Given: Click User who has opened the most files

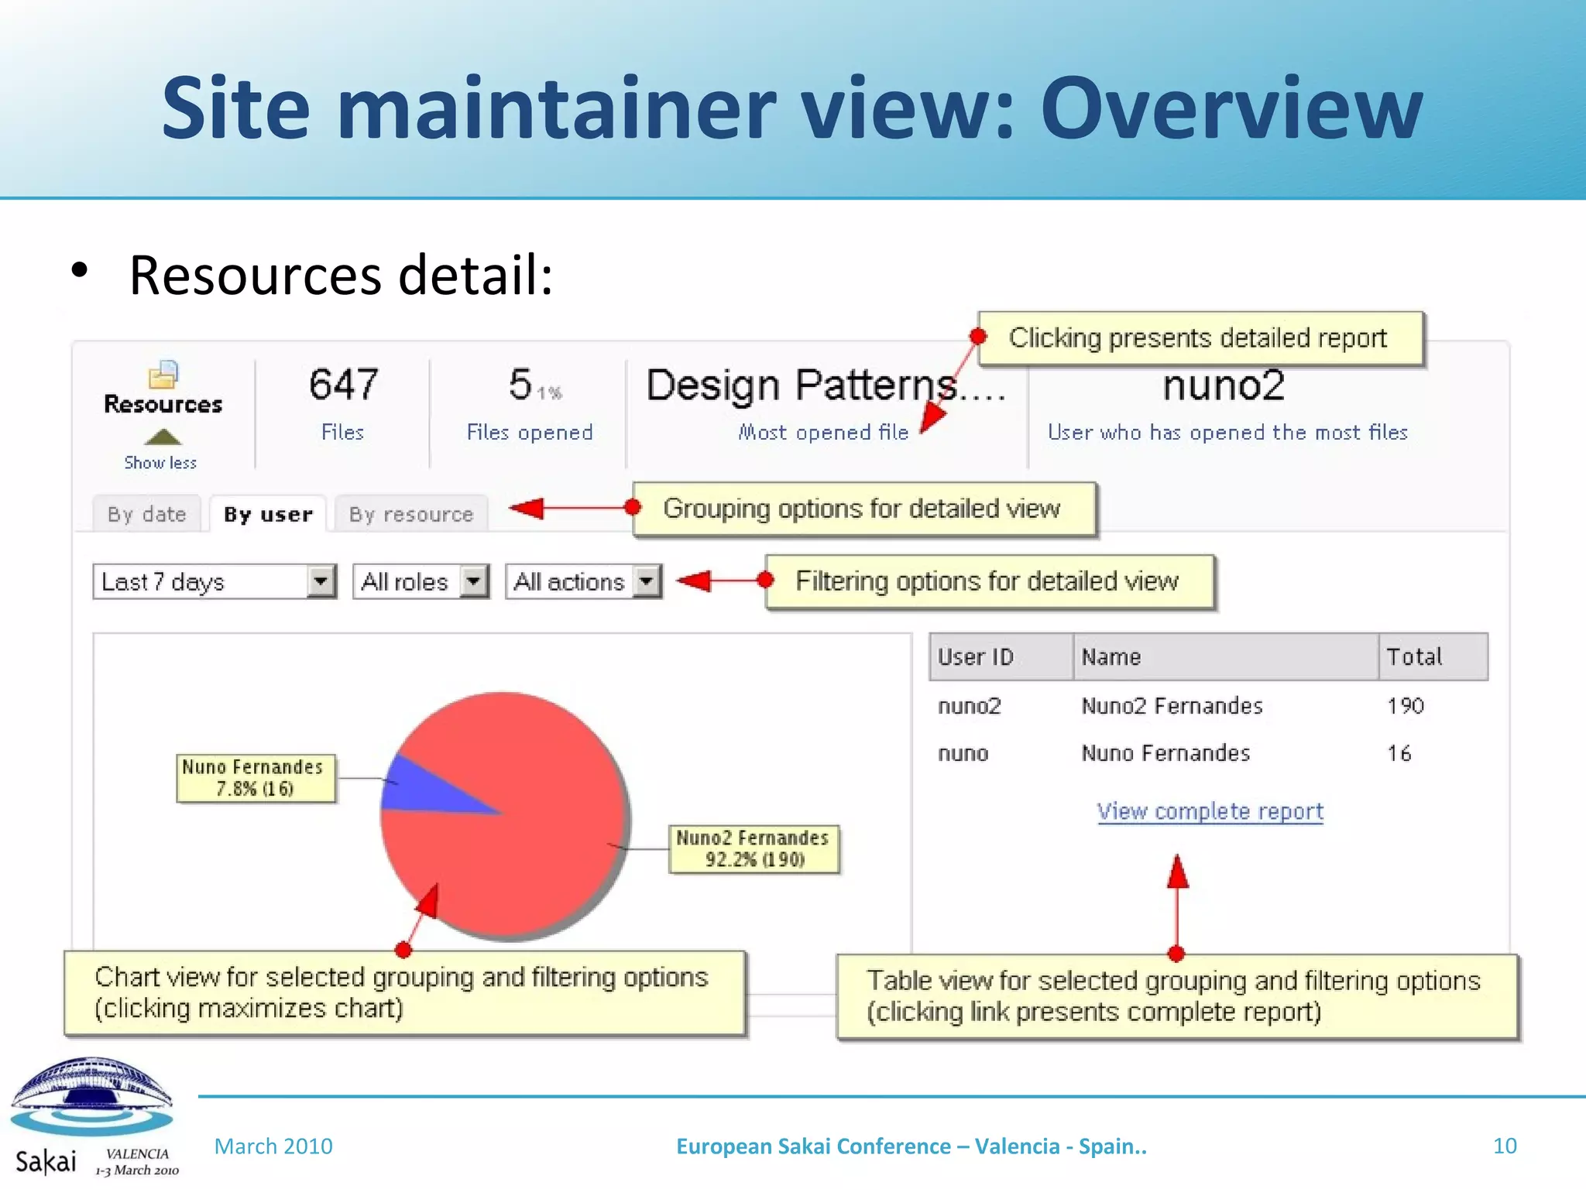Looking at the screenshot, I should (x=1227, y=432).
